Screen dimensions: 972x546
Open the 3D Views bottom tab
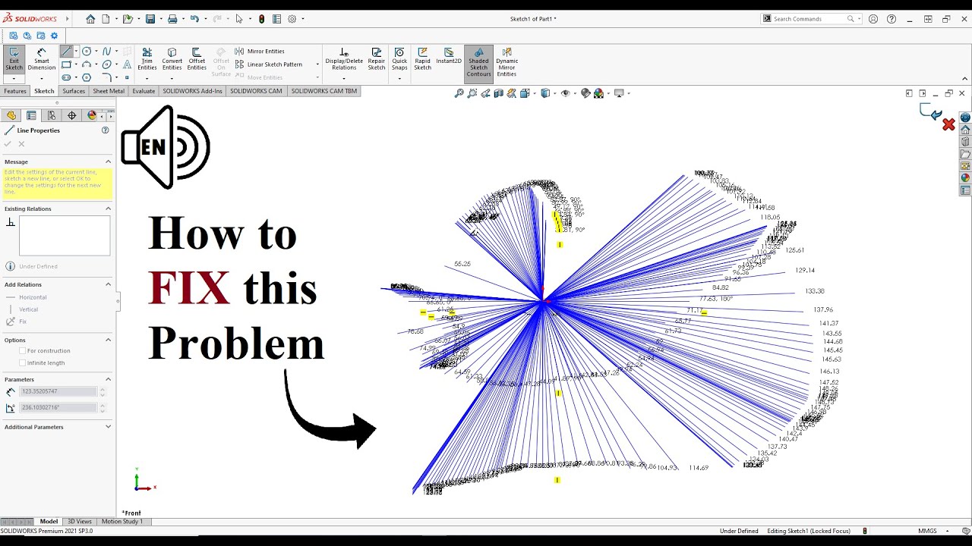tap(79, 522)
